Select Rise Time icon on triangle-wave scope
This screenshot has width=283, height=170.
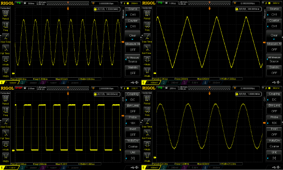click(x=147, y=37)
